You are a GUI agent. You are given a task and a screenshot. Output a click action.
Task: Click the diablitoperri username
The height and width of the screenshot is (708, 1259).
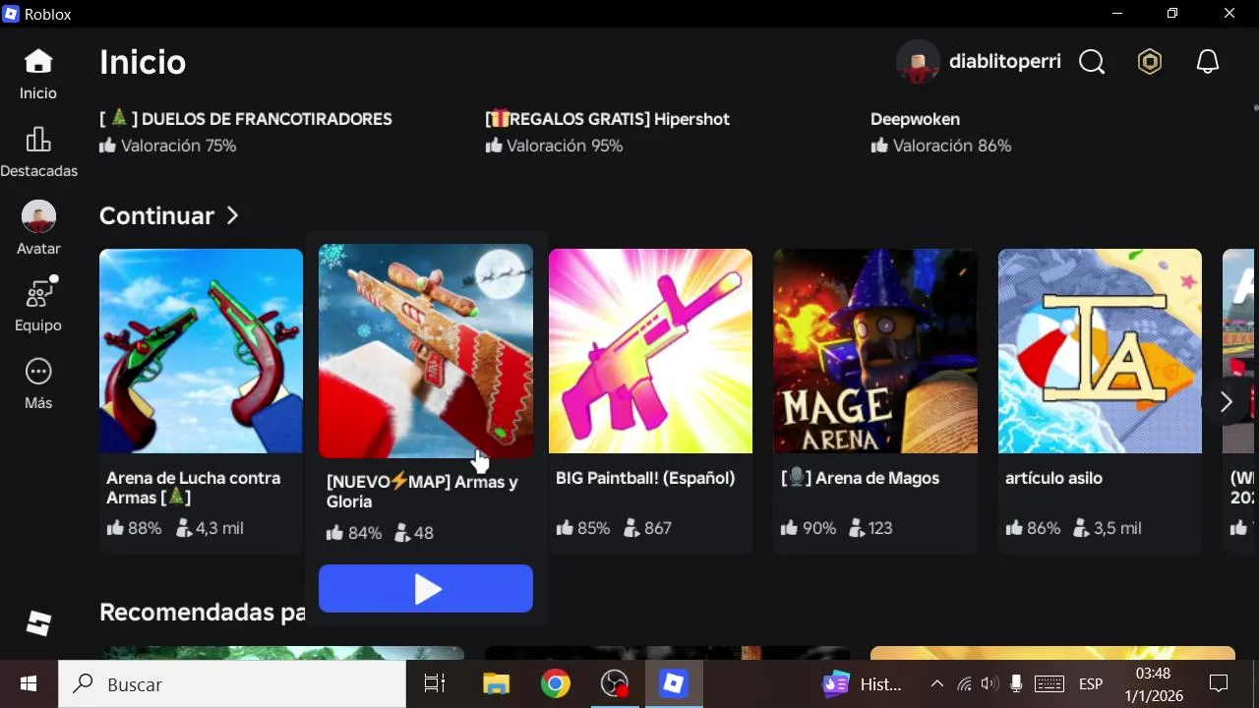(1004, 62)
